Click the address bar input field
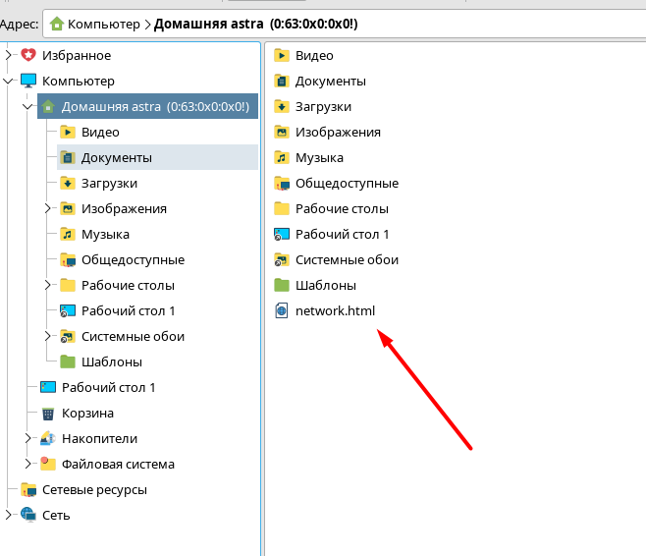This screenshot has width=646, height=556. tap(344, 24)
